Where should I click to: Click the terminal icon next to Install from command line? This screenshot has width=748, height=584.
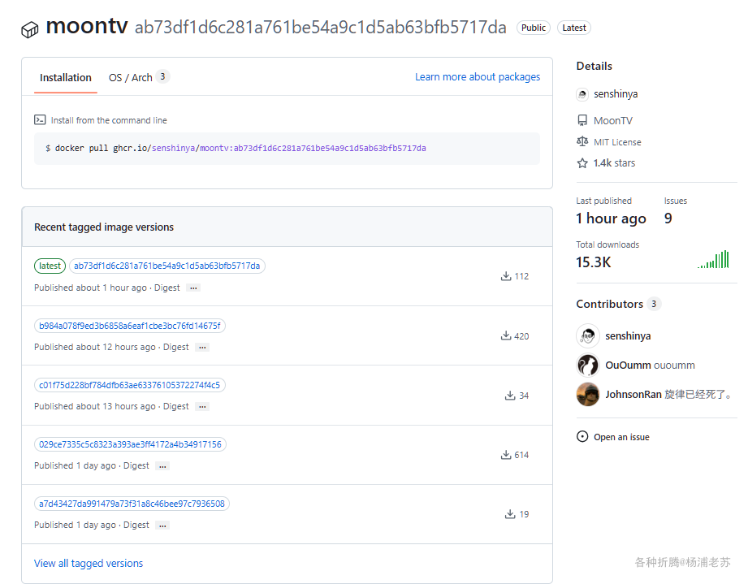pyautogui.click(x=40, y=119)
